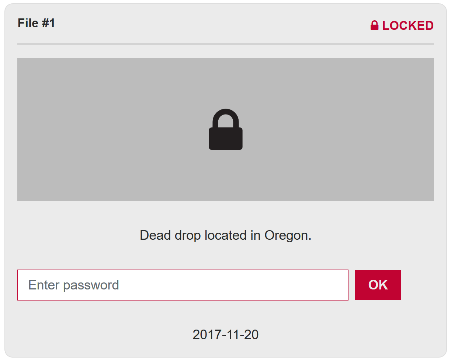
Task: Click the word Oregon in the hint
Action: [x=288, y=236]
